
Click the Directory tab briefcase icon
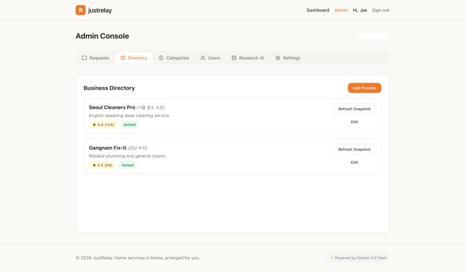[x=123, y=58]
